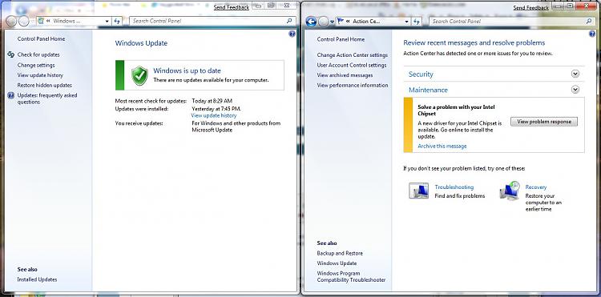Open Troubleshooting link

click(454, 187)
